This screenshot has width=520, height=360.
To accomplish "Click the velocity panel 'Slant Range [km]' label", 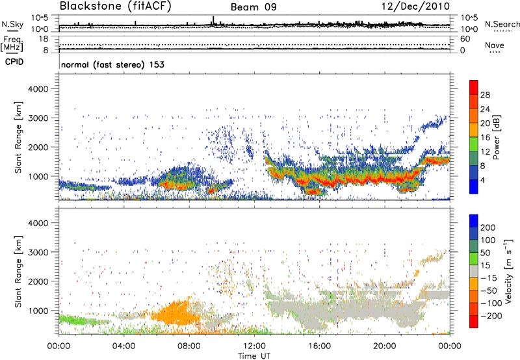I will (x=18, y=271).
